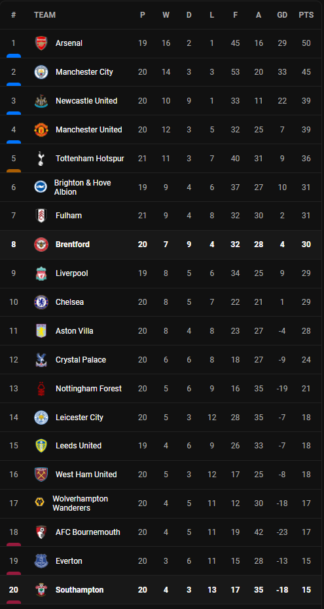Click the GD column header
324x609 pixels.
282,15
